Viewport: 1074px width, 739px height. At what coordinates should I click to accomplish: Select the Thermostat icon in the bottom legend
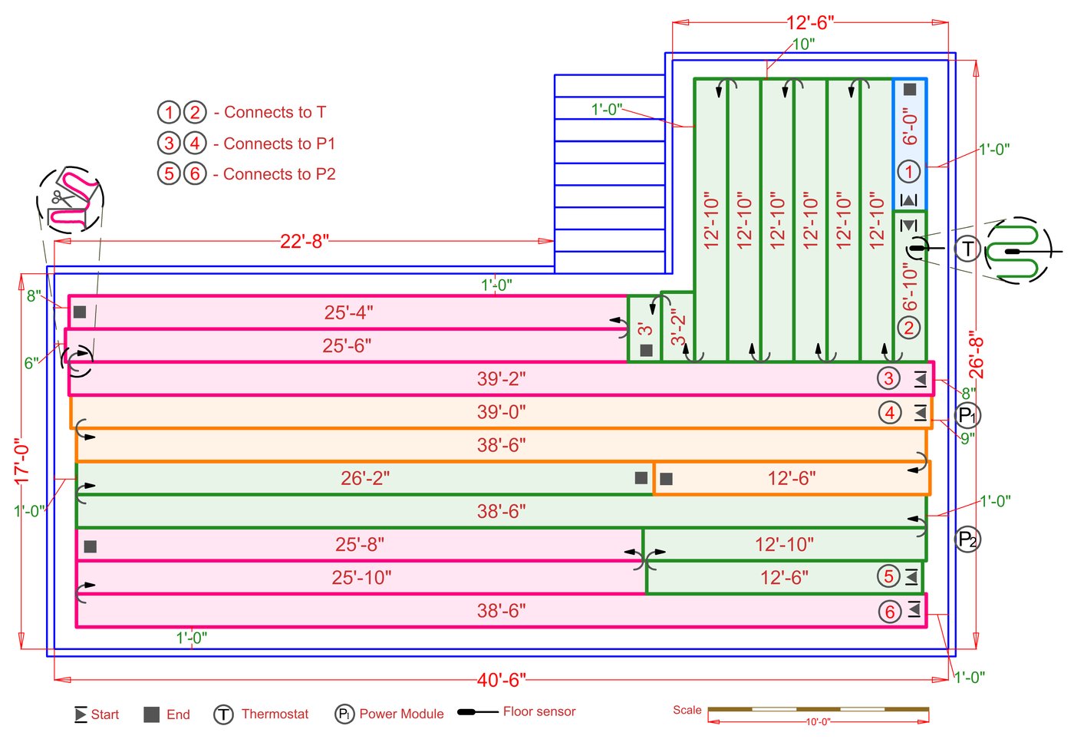click(x=223, y=714)
